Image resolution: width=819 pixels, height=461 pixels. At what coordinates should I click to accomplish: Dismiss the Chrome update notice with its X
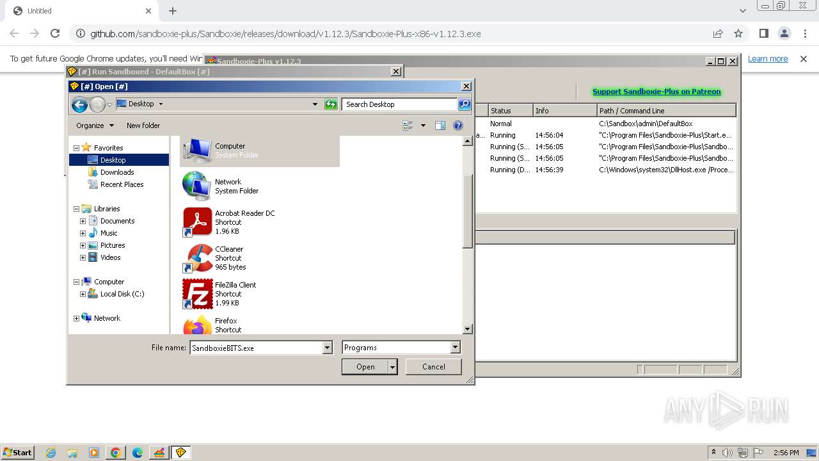pos(804,59)
